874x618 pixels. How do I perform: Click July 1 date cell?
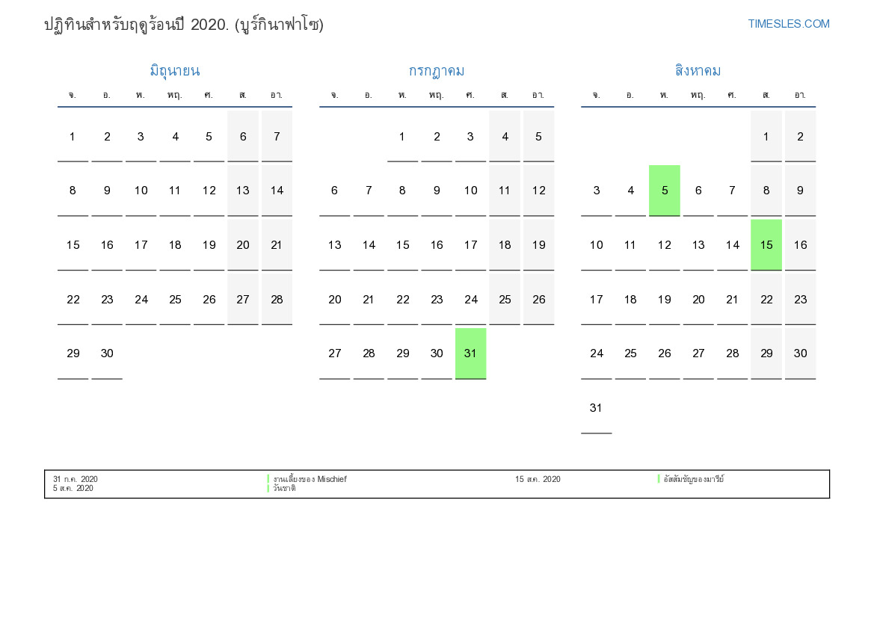click(x=402, y=137)
